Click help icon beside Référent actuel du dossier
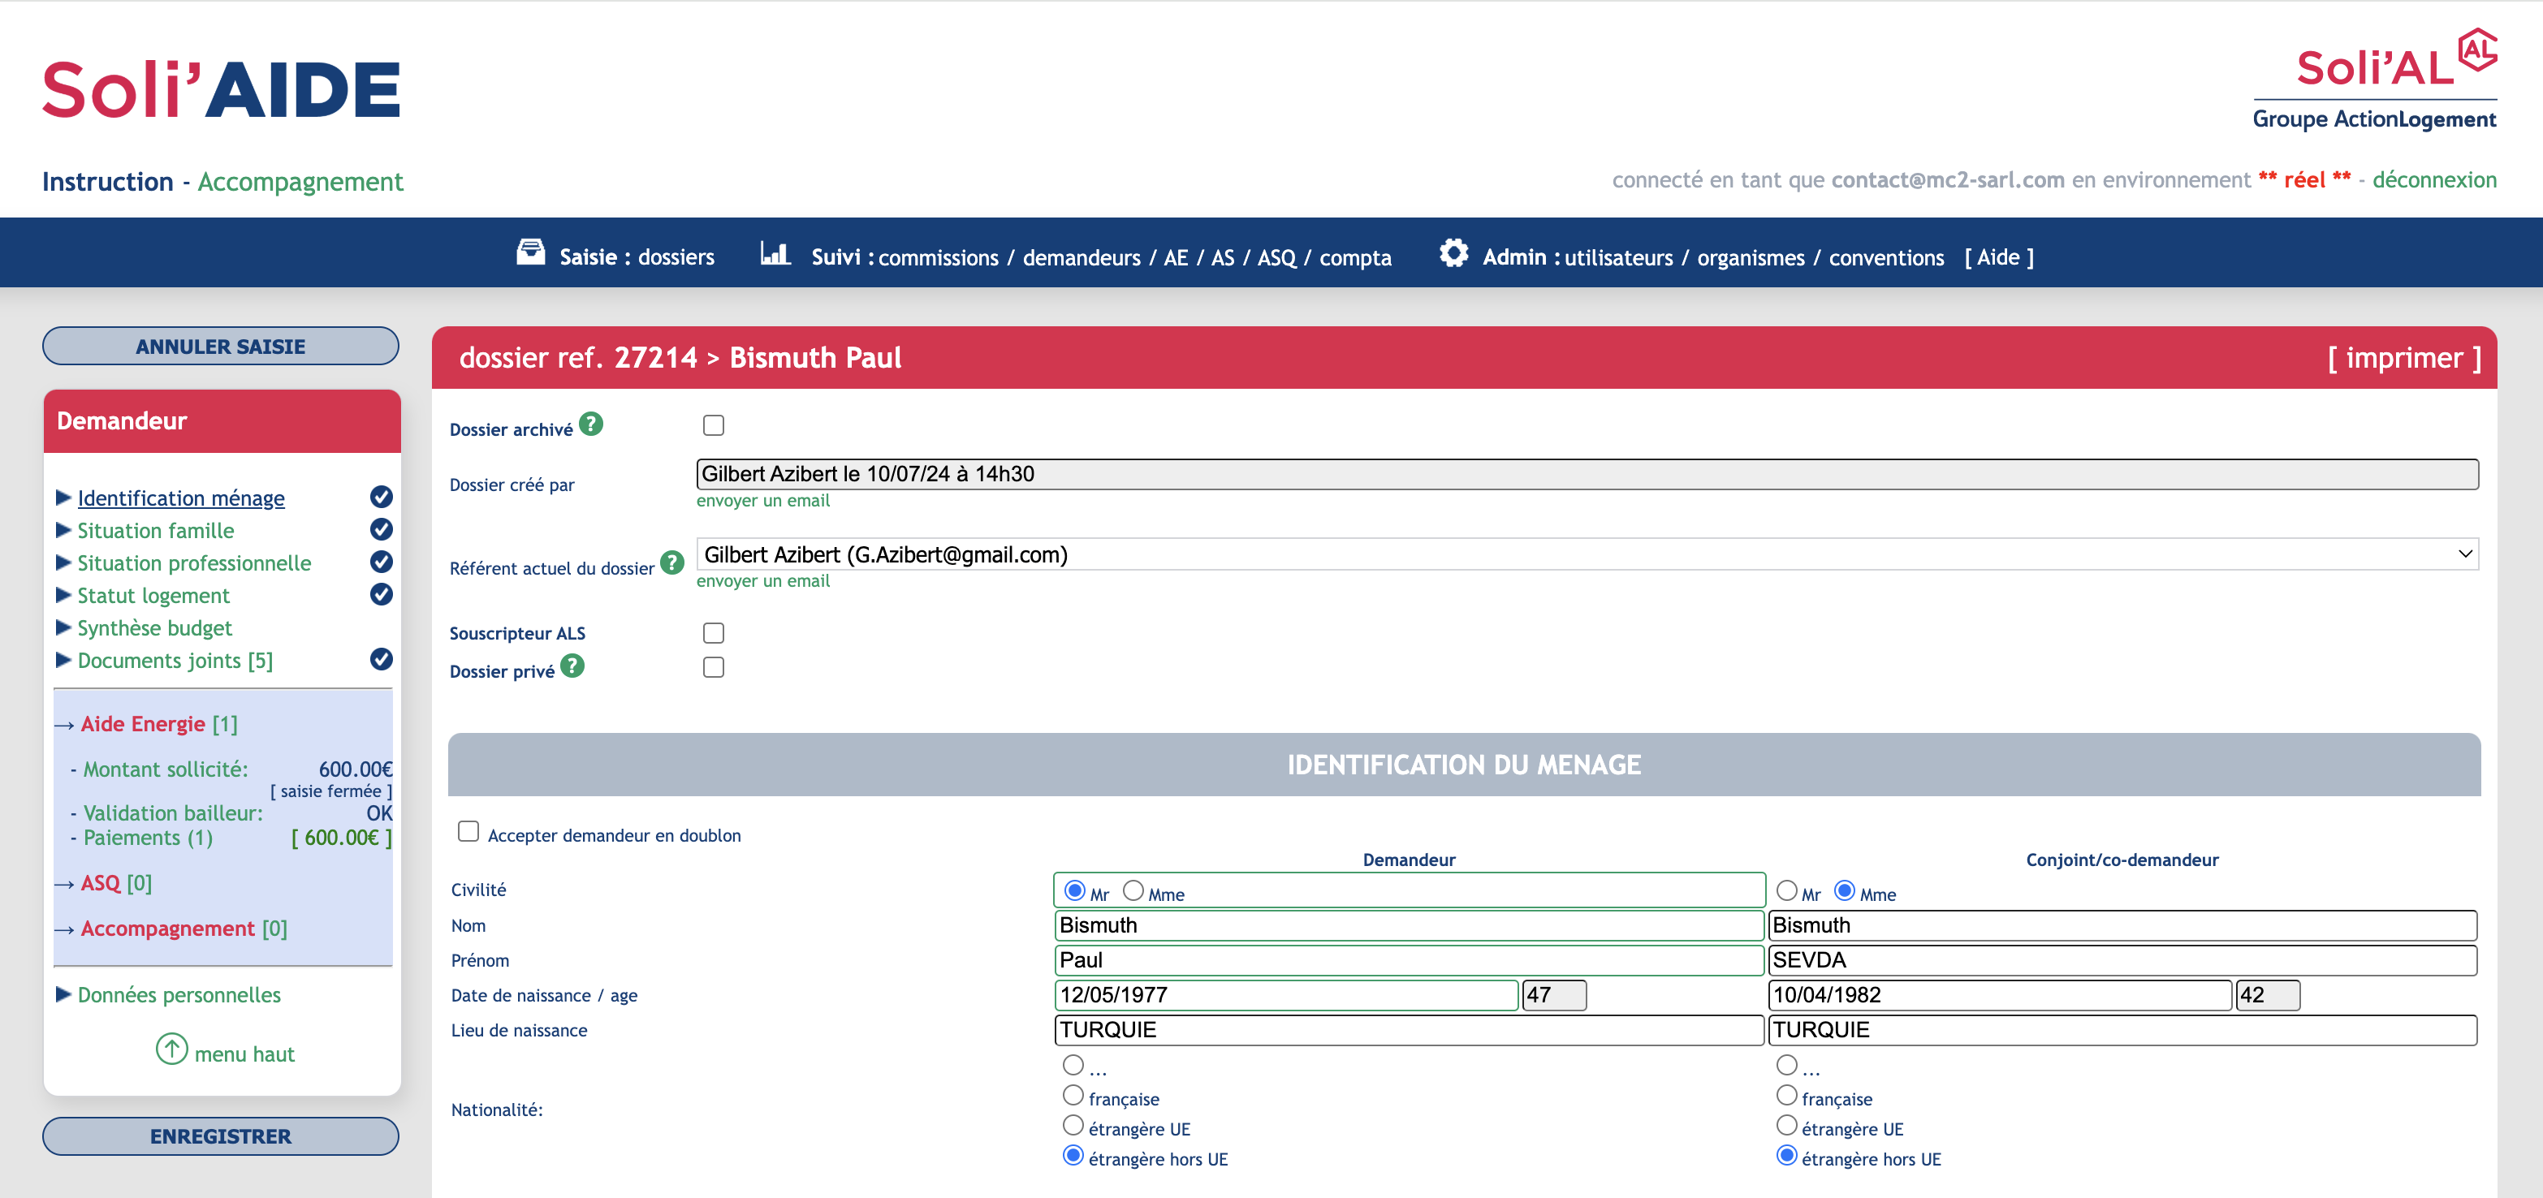Screen dimensions: 2543x1198 pos(671,563)
